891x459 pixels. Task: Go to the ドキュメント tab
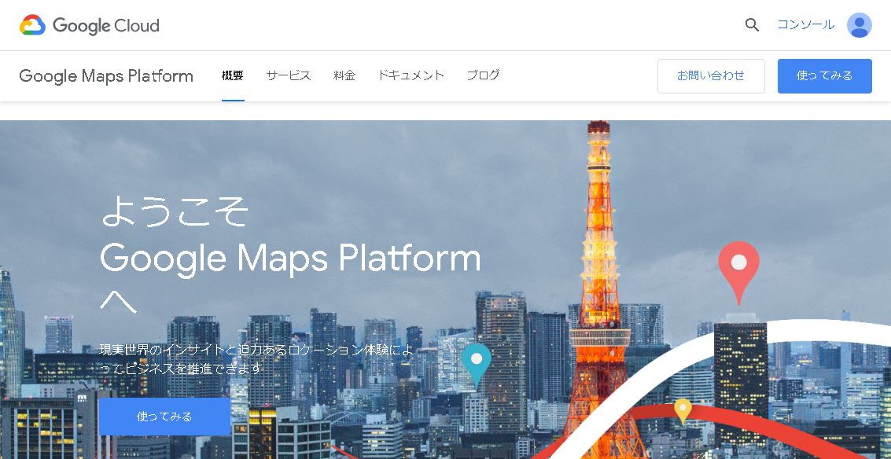point(411,75)
